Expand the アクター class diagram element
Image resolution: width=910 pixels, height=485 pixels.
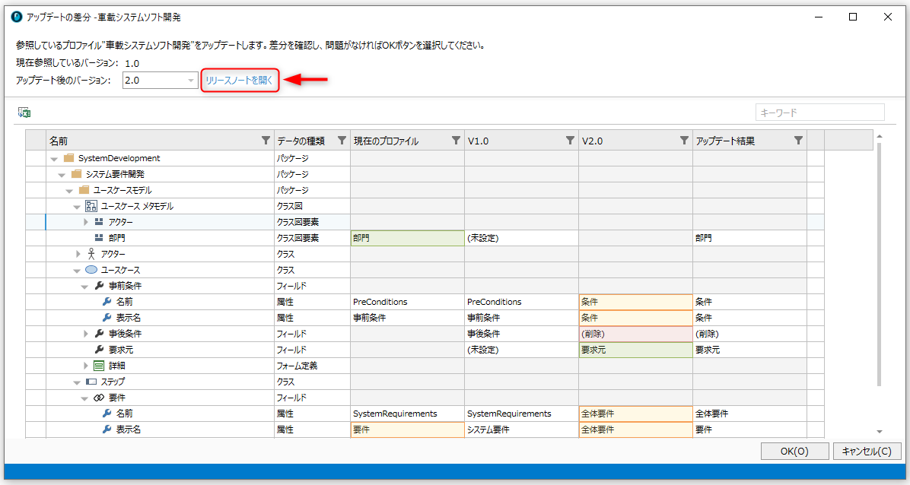coord(85,222)
